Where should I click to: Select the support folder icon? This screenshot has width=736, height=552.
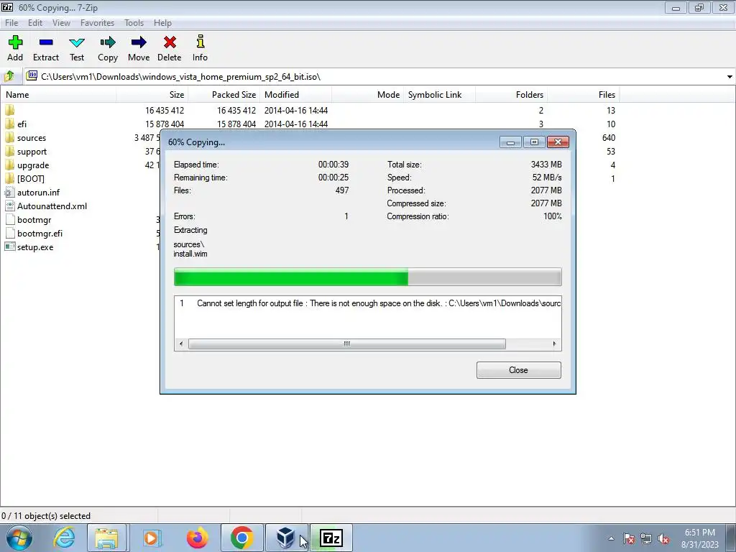click(9, 151)
